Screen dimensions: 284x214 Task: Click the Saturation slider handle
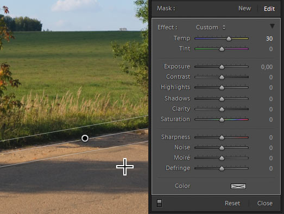[222, 119]
